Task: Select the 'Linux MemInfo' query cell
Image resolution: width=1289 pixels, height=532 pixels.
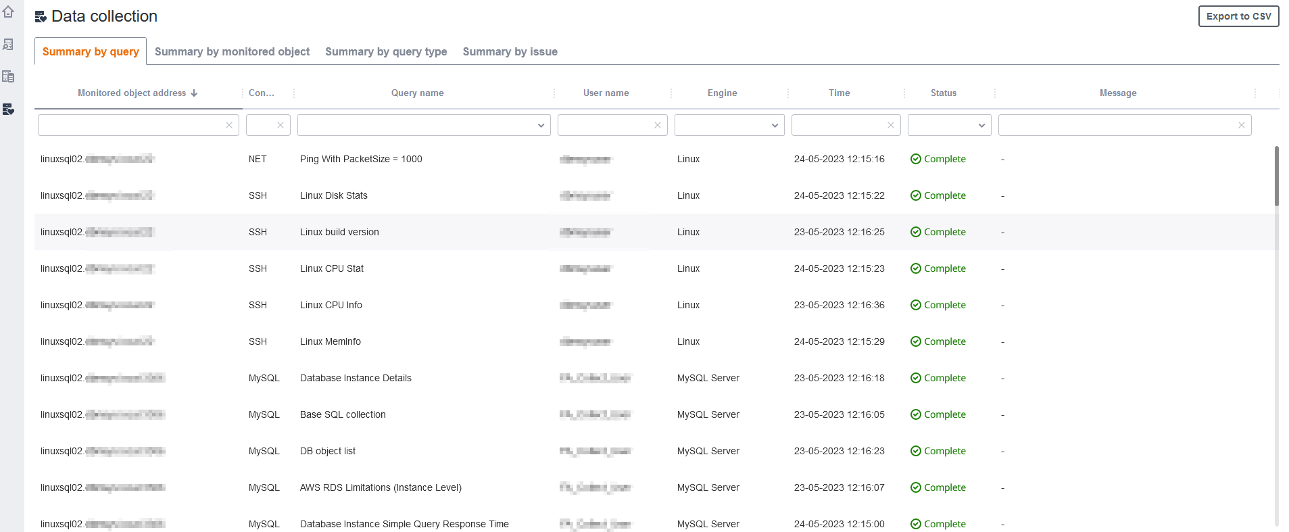Action: click(x=331, y=341)
